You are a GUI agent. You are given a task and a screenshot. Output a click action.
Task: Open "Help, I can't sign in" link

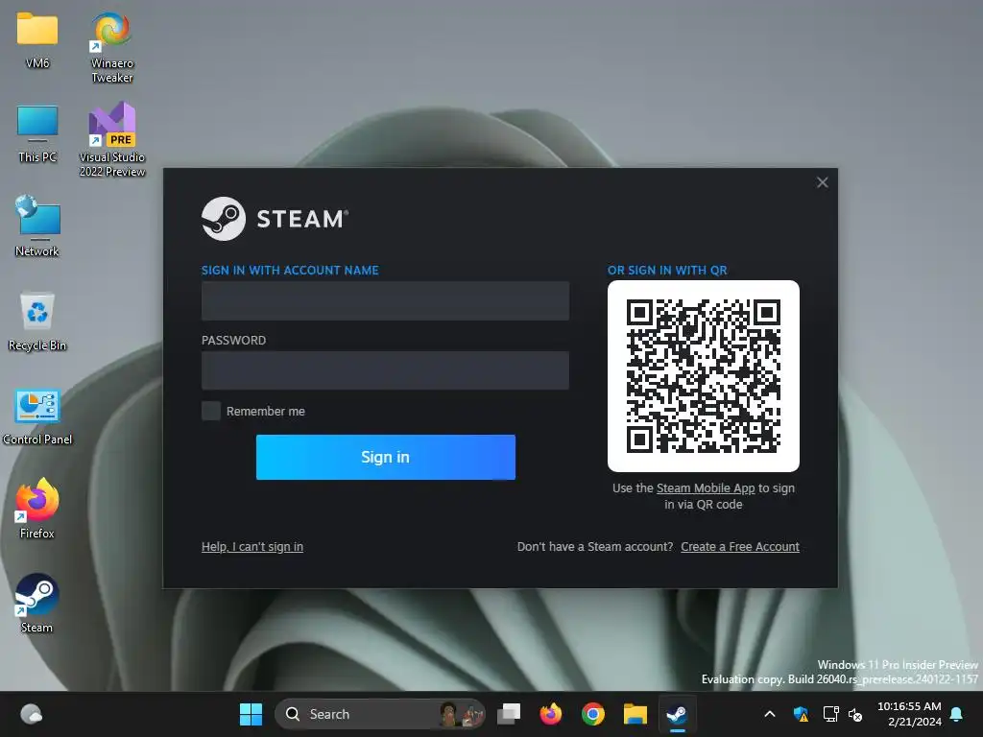coord(252,546)
